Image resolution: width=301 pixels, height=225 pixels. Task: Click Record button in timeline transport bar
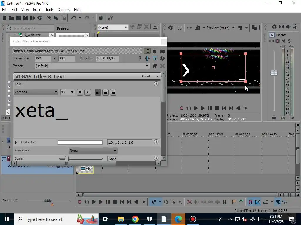[x=80, y=202]
